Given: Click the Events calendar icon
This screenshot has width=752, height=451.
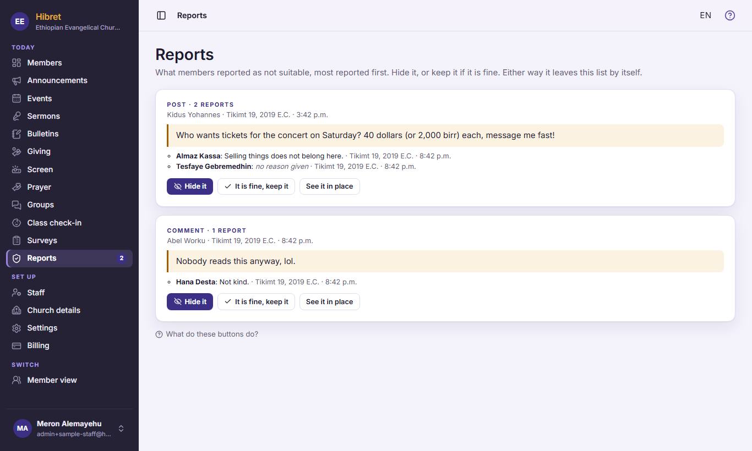Looking at the screenshot, I should 17,98.
